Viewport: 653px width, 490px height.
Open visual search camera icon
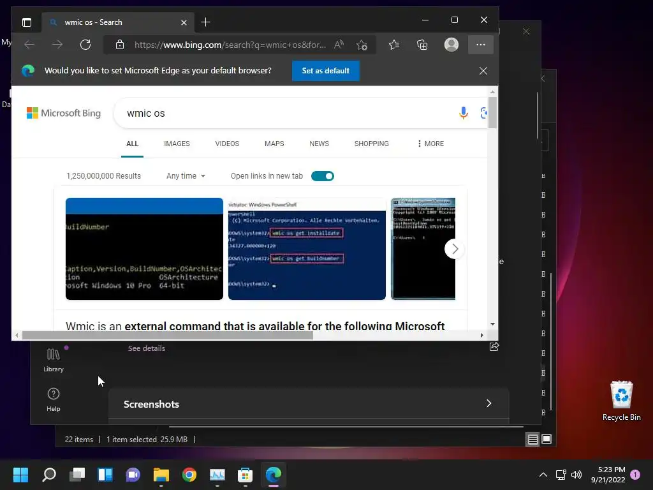(483, 113)
